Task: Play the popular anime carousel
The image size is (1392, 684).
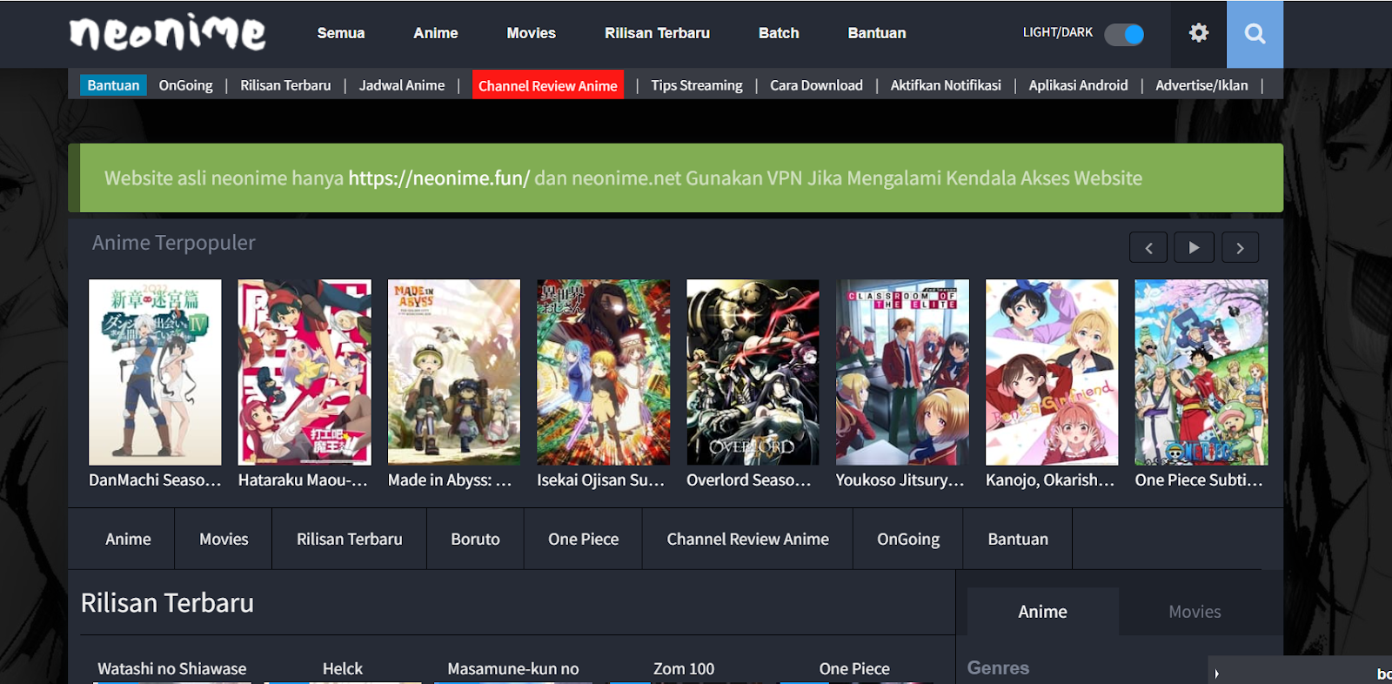Action: click(1194, 248)
